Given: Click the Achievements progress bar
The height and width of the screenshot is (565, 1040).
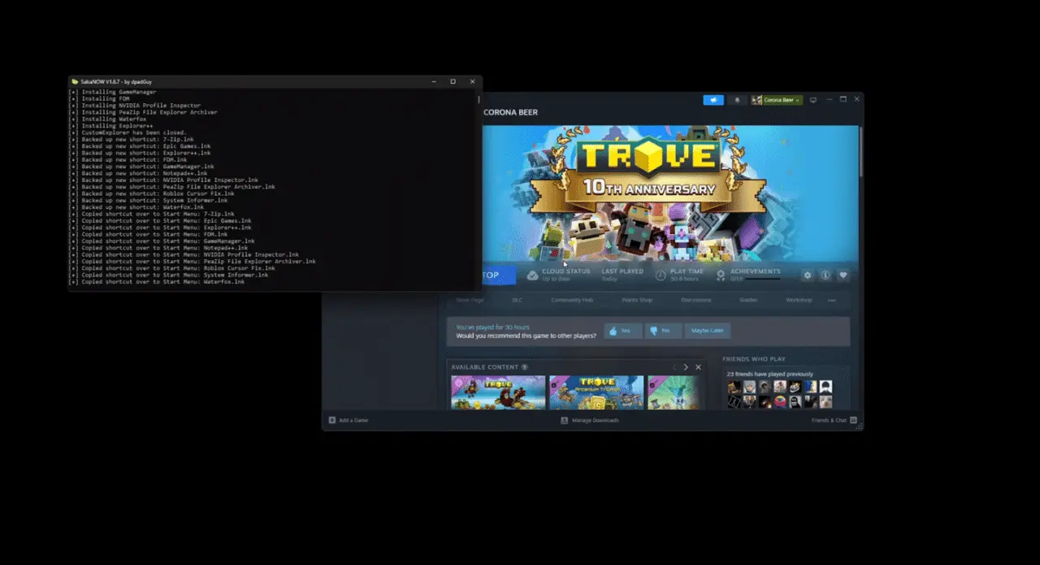Looking at the screenshot, I should 763,279.
